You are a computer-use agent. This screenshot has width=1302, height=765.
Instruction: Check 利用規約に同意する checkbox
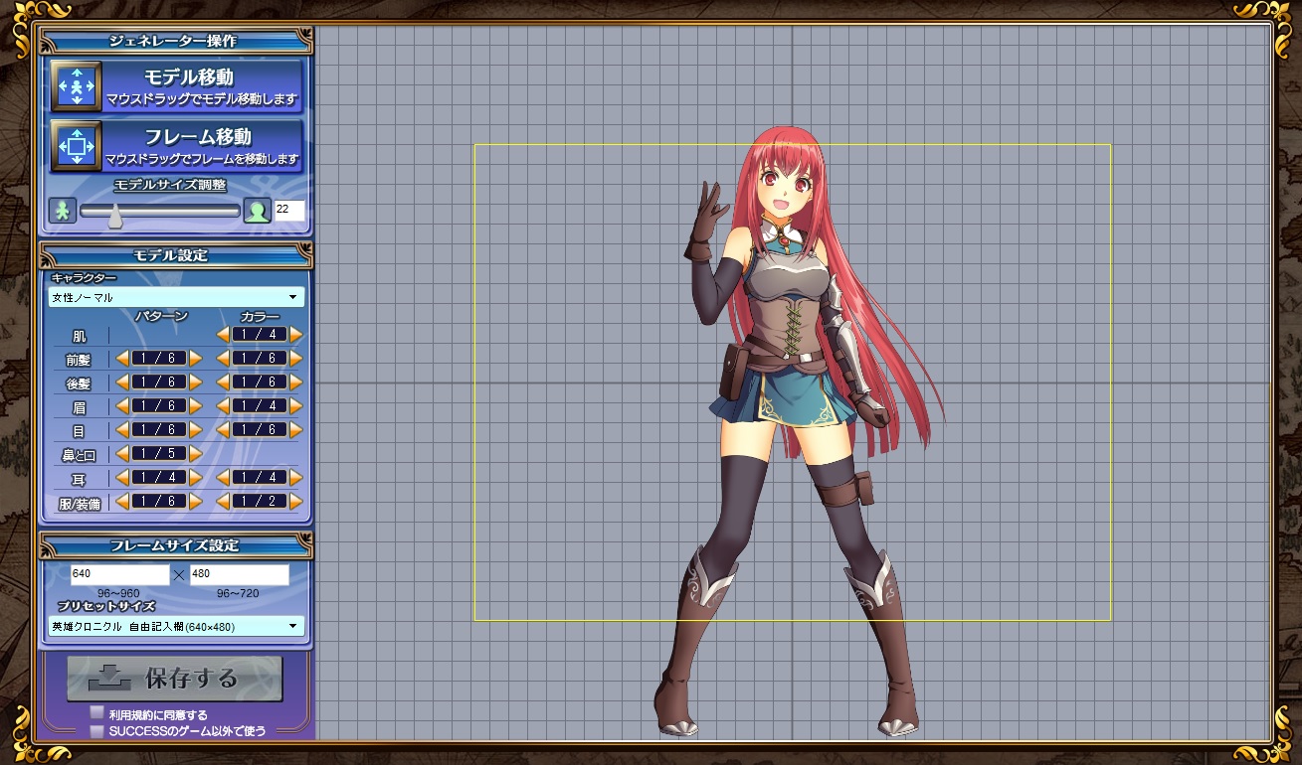pyautogui.click(x=96, y=713)
